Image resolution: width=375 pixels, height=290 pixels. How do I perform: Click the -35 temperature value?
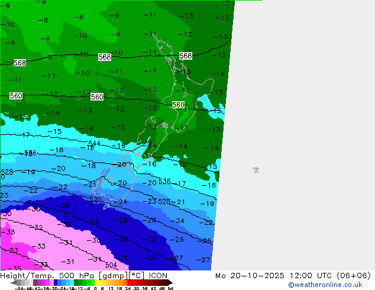click(x=14, y=269)
